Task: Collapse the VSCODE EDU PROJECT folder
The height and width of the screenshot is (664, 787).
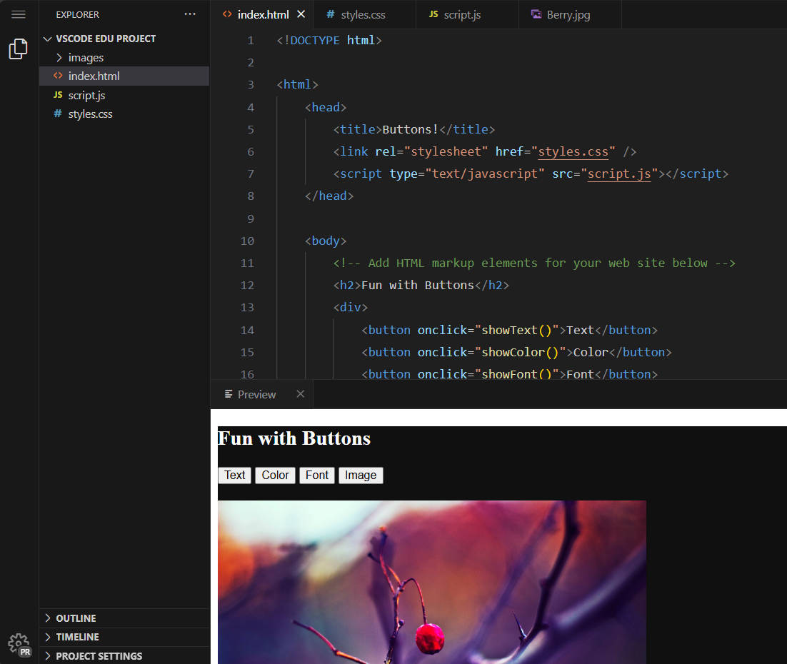Action: point(48,39)
